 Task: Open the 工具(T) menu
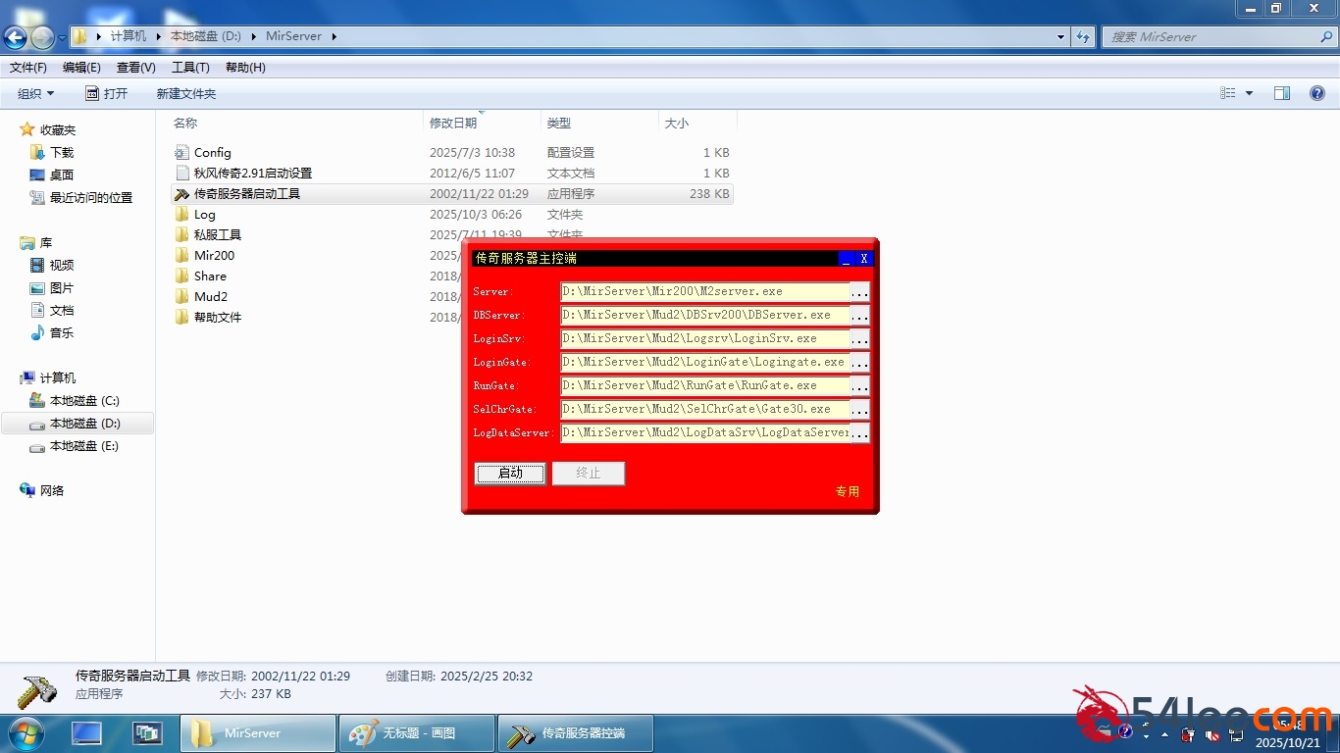pyautogui.click(x=190, y=68)
